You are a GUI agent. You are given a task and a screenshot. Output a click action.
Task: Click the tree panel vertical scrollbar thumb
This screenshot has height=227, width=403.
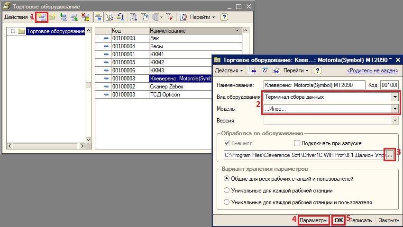point(88,85)
